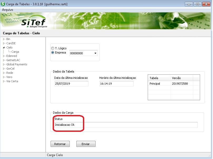
Task: Select the Vero tree item
Action: 9,77
